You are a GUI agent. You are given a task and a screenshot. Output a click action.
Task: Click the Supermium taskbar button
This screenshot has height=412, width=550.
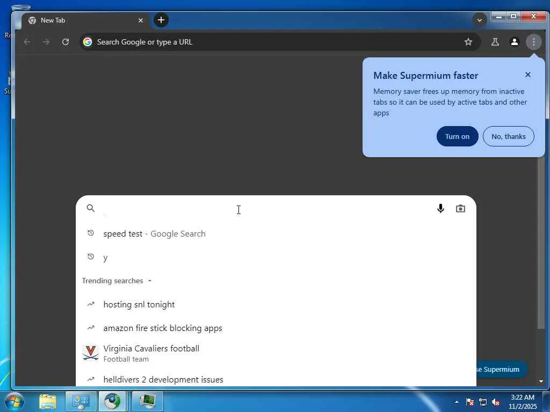point(112,401)
